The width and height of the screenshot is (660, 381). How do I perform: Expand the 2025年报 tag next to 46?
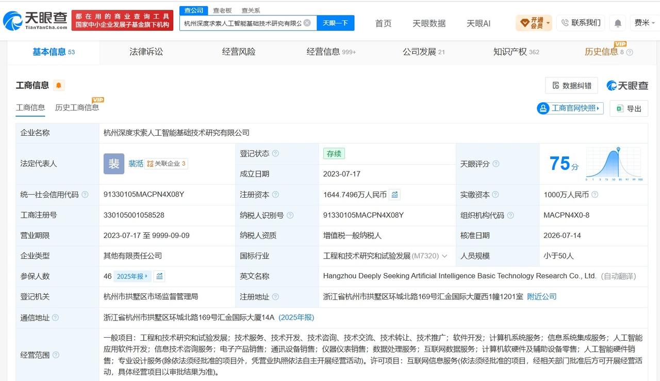click(133, 276)
